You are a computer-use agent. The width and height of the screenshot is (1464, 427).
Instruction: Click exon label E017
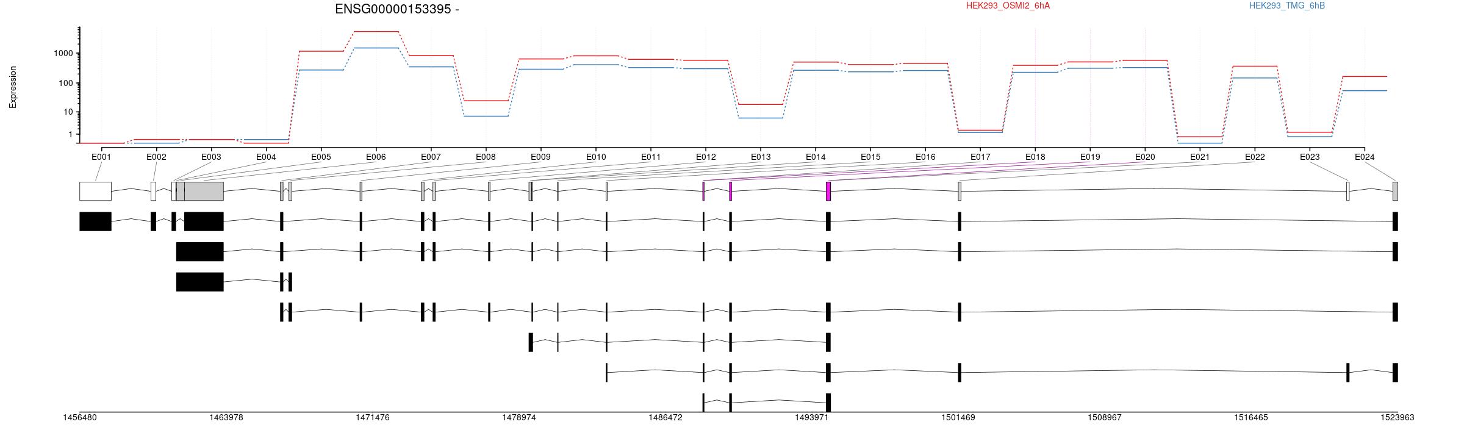[x=980, y=157]
